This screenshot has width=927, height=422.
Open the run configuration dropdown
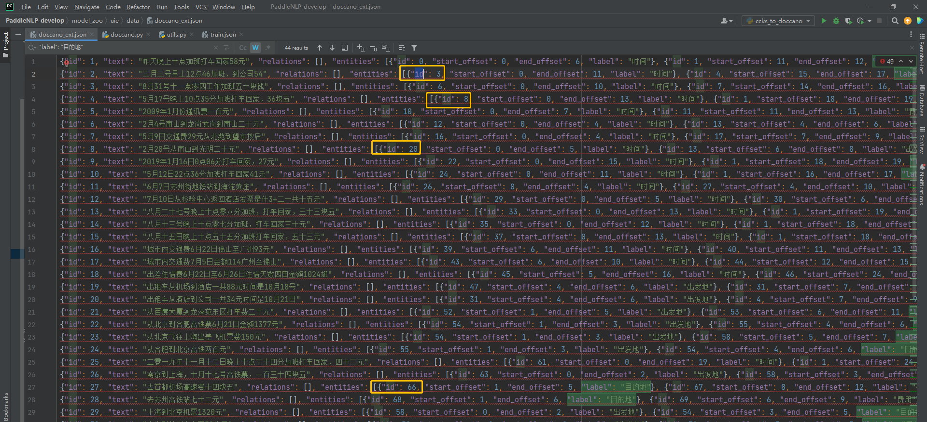pyautogui.click(x=778, y=21)
